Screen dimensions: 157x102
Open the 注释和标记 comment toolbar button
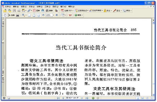(x=81, y=10)
